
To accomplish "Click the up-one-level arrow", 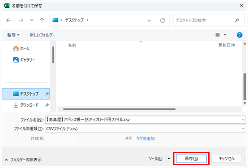I will click(42, 20).
